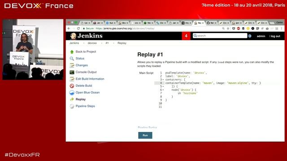This screenshot has height=161, width=287.
Task: Collapse the code fold at line 6
Action: [x=163, y=90]
